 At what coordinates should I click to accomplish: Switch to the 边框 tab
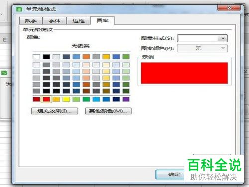click(x=78, y=21)
